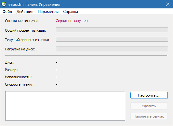The width and height of the screenshot is (173, 126).
Task: Click the 'eBoostr : Панель Управления' window title
Action: pyautogui.click(x=34, y=5)
